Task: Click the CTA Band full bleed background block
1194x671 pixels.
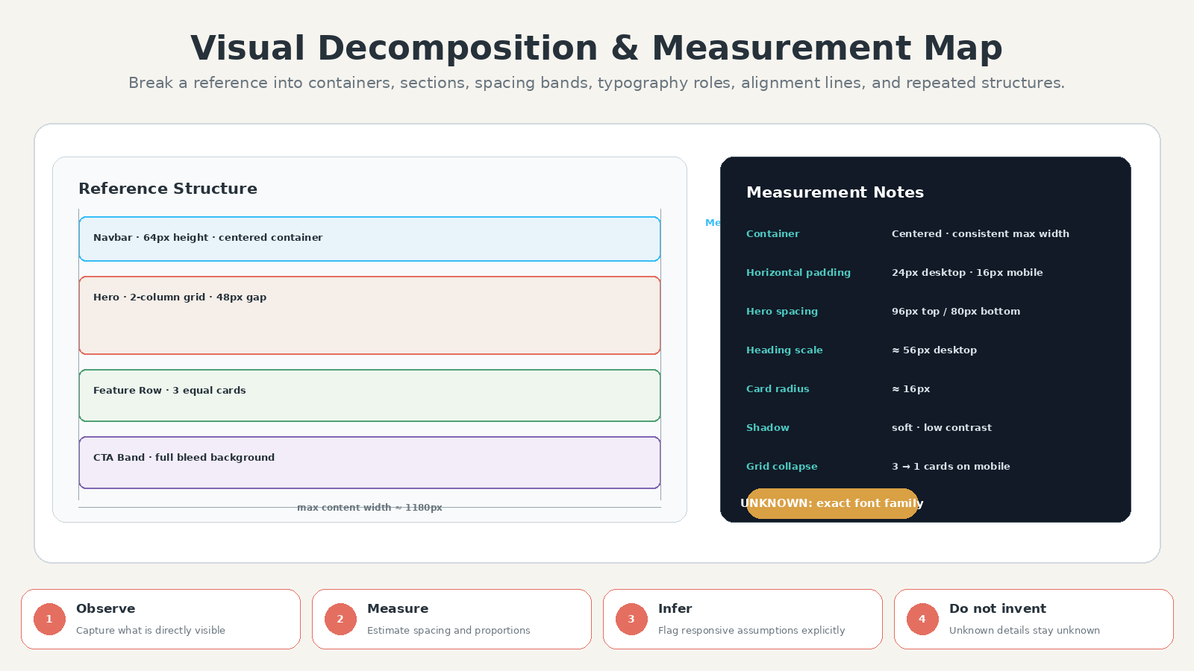Action: pos(369,462)
